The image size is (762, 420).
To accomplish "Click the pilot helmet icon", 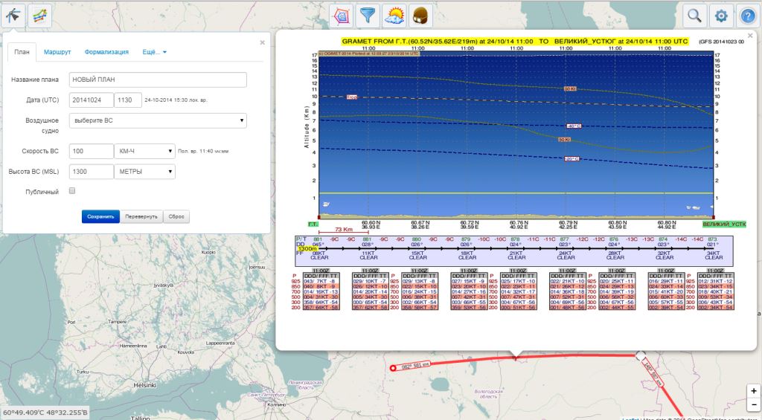I will 419,15.
